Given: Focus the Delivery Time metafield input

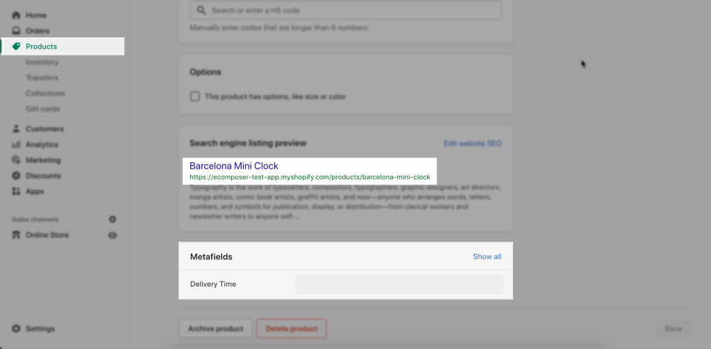Looking at the screenshot, I should [x=399, y=284].
